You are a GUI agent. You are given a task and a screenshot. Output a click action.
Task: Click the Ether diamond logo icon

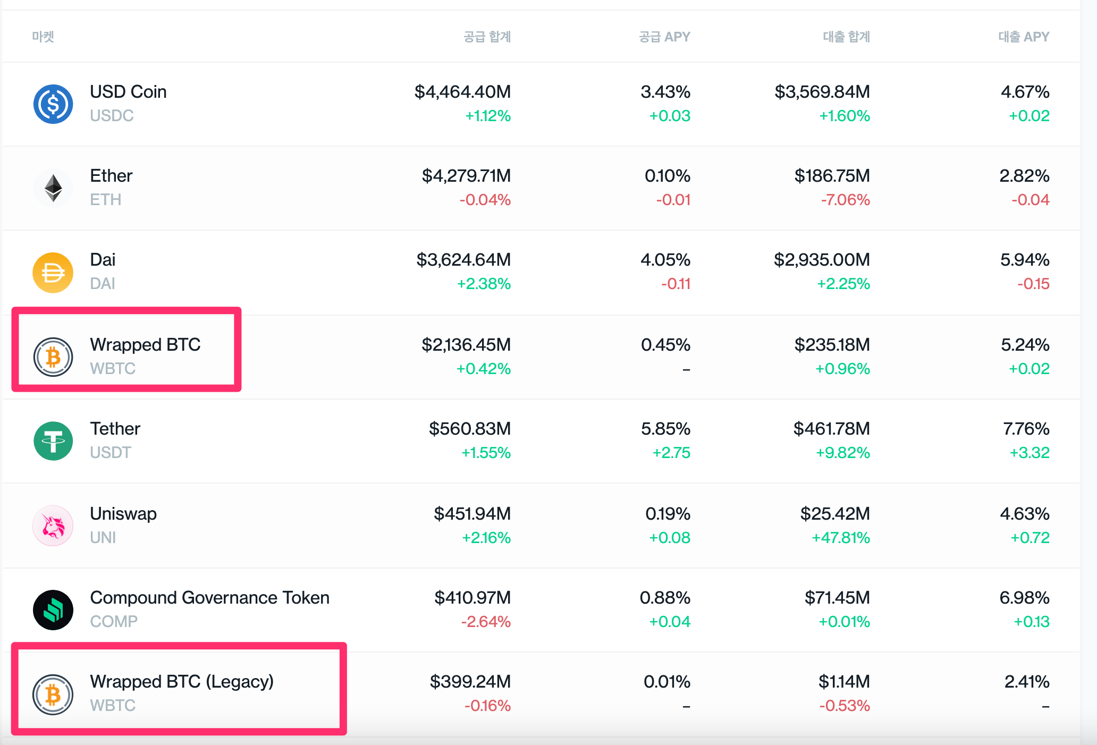[x=53, y=188]
